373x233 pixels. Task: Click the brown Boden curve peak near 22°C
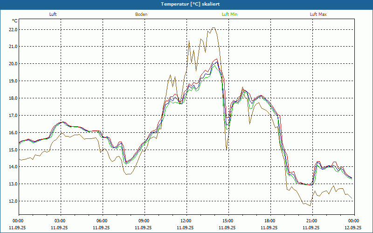[x=213, y=28]
